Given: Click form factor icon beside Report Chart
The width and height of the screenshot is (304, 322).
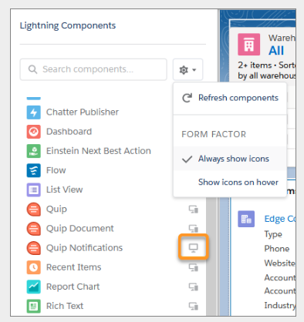Looking at the screenshot, I should pyautogui.click(x=194, y=287).
